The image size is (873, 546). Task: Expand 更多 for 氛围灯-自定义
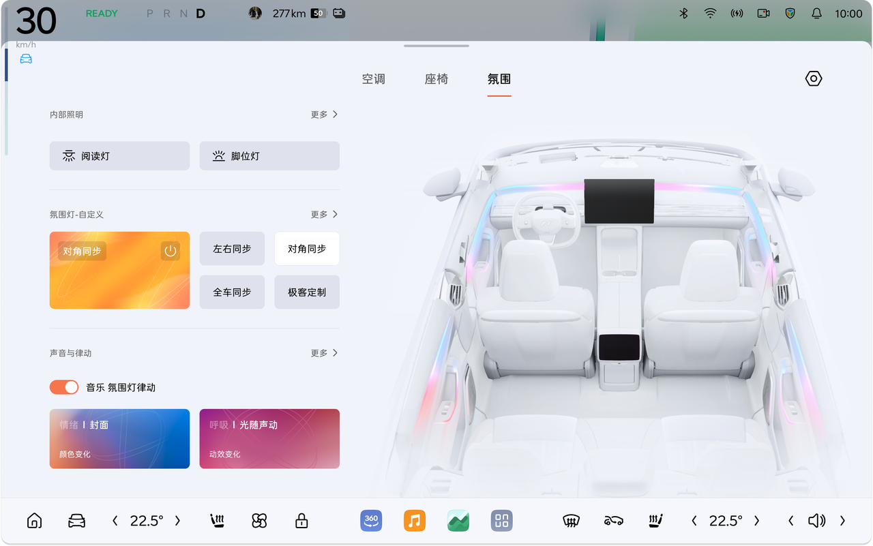click(x=325, y=214)
